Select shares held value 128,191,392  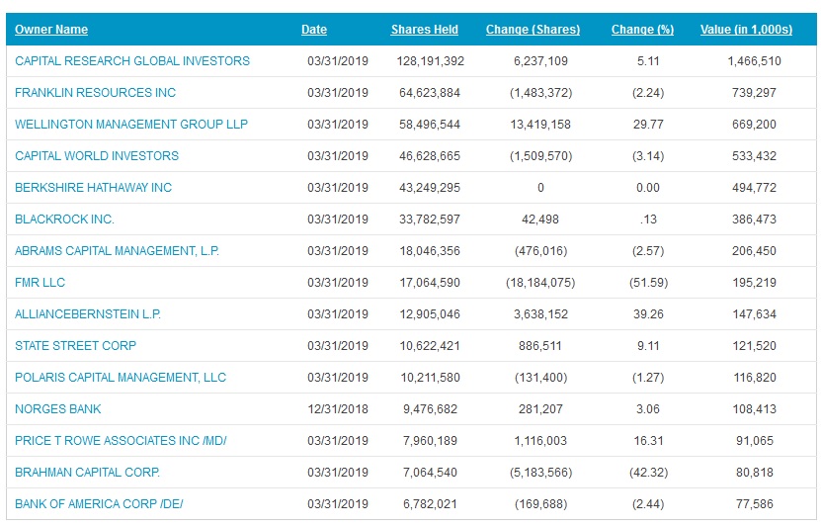(431, 60)
